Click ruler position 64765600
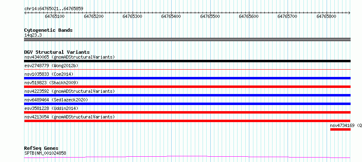 [249, 16]
